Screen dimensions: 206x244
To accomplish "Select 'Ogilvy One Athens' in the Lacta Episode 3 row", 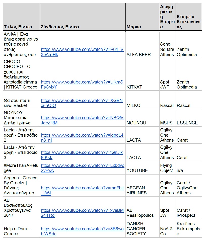I will tap(167, 153).
